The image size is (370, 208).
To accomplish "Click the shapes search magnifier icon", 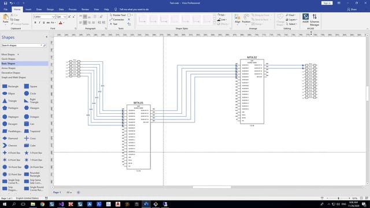I will (x=45, y=45).
